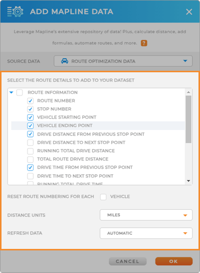Collapse the Route Information tree group
Screen dimensions: 200x273
coord(11,92)
